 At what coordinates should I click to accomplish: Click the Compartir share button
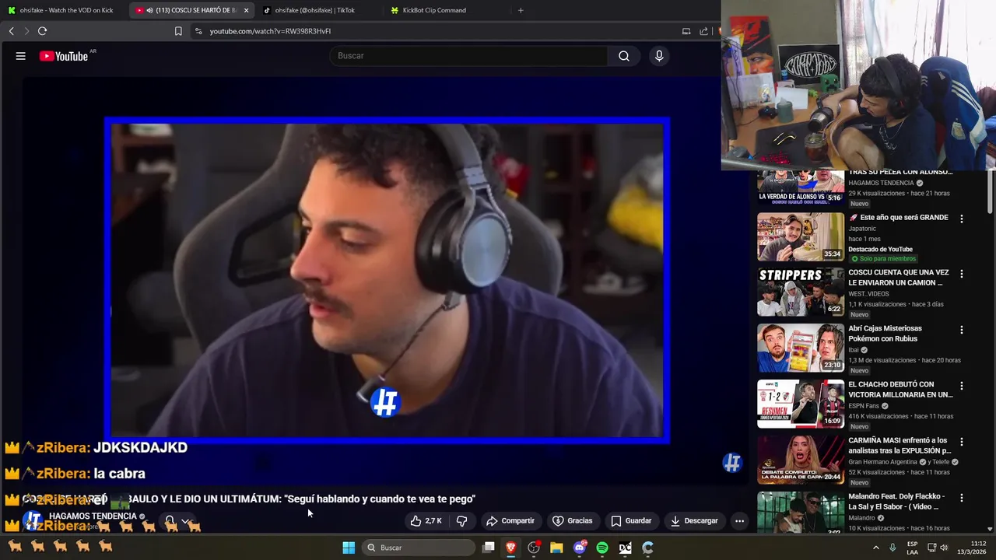click(x=510, y=521)
